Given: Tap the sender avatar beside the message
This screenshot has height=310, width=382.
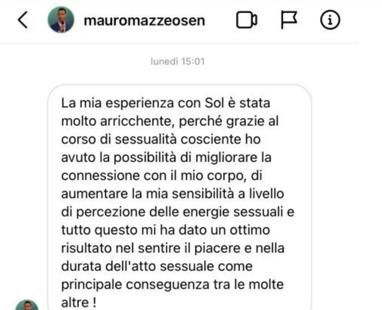Looking at the screenshot, I should click(x=27, y=305).
